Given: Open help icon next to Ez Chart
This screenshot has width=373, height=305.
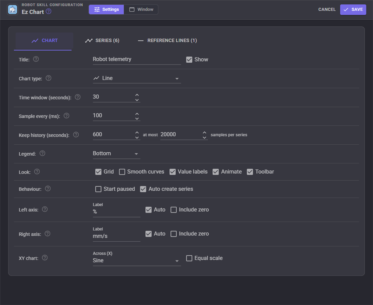Looking at the screenshot, I should coord(48,11).
